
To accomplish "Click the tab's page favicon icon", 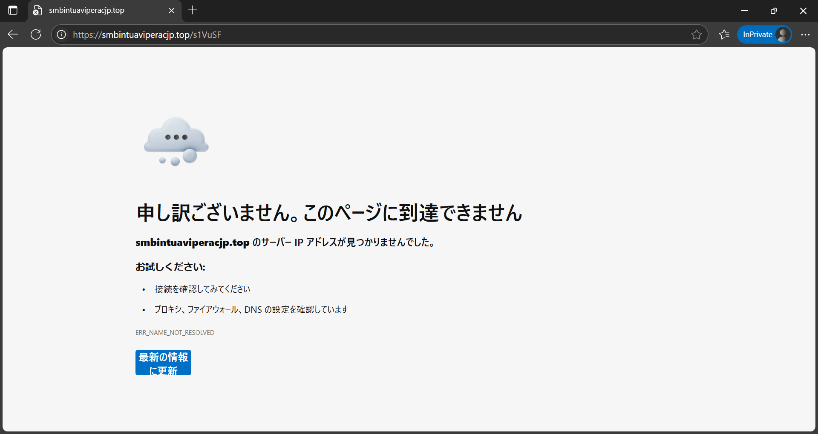I will [x=37, y=11].
